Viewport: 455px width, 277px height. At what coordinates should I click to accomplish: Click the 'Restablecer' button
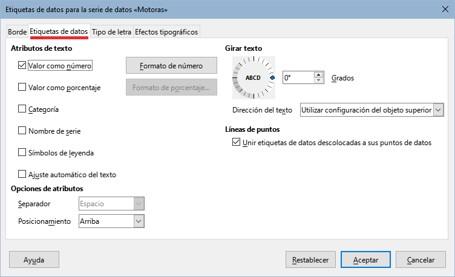coord(310,259)
